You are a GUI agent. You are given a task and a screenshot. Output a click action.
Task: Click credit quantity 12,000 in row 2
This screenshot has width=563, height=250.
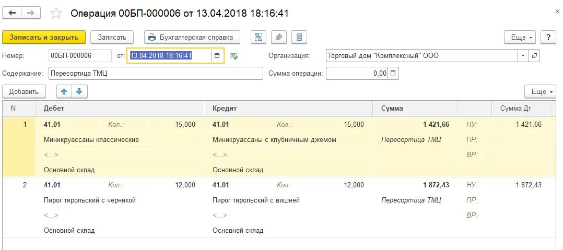[353, 185]
